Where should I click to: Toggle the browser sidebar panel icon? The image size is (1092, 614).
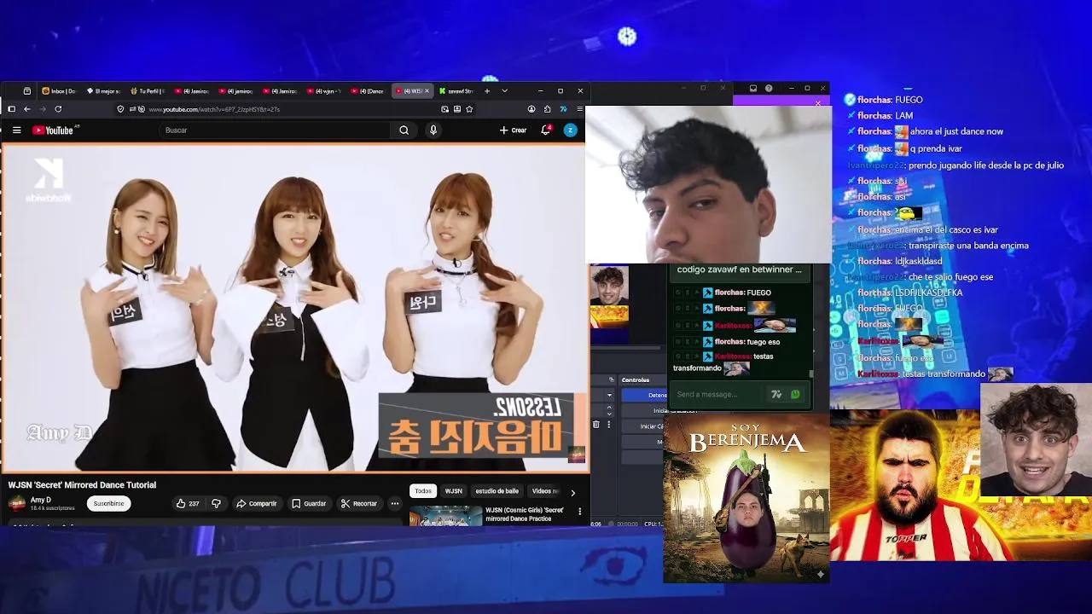tap(11, 109)
